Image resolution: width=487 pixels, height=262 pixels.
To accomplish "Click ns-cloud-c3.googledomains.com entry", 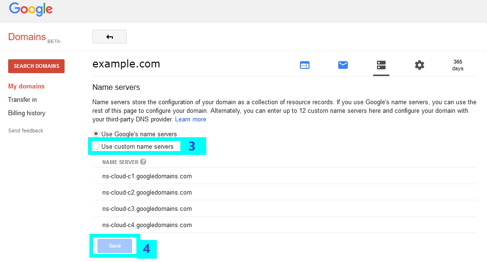I will point(147,208).
